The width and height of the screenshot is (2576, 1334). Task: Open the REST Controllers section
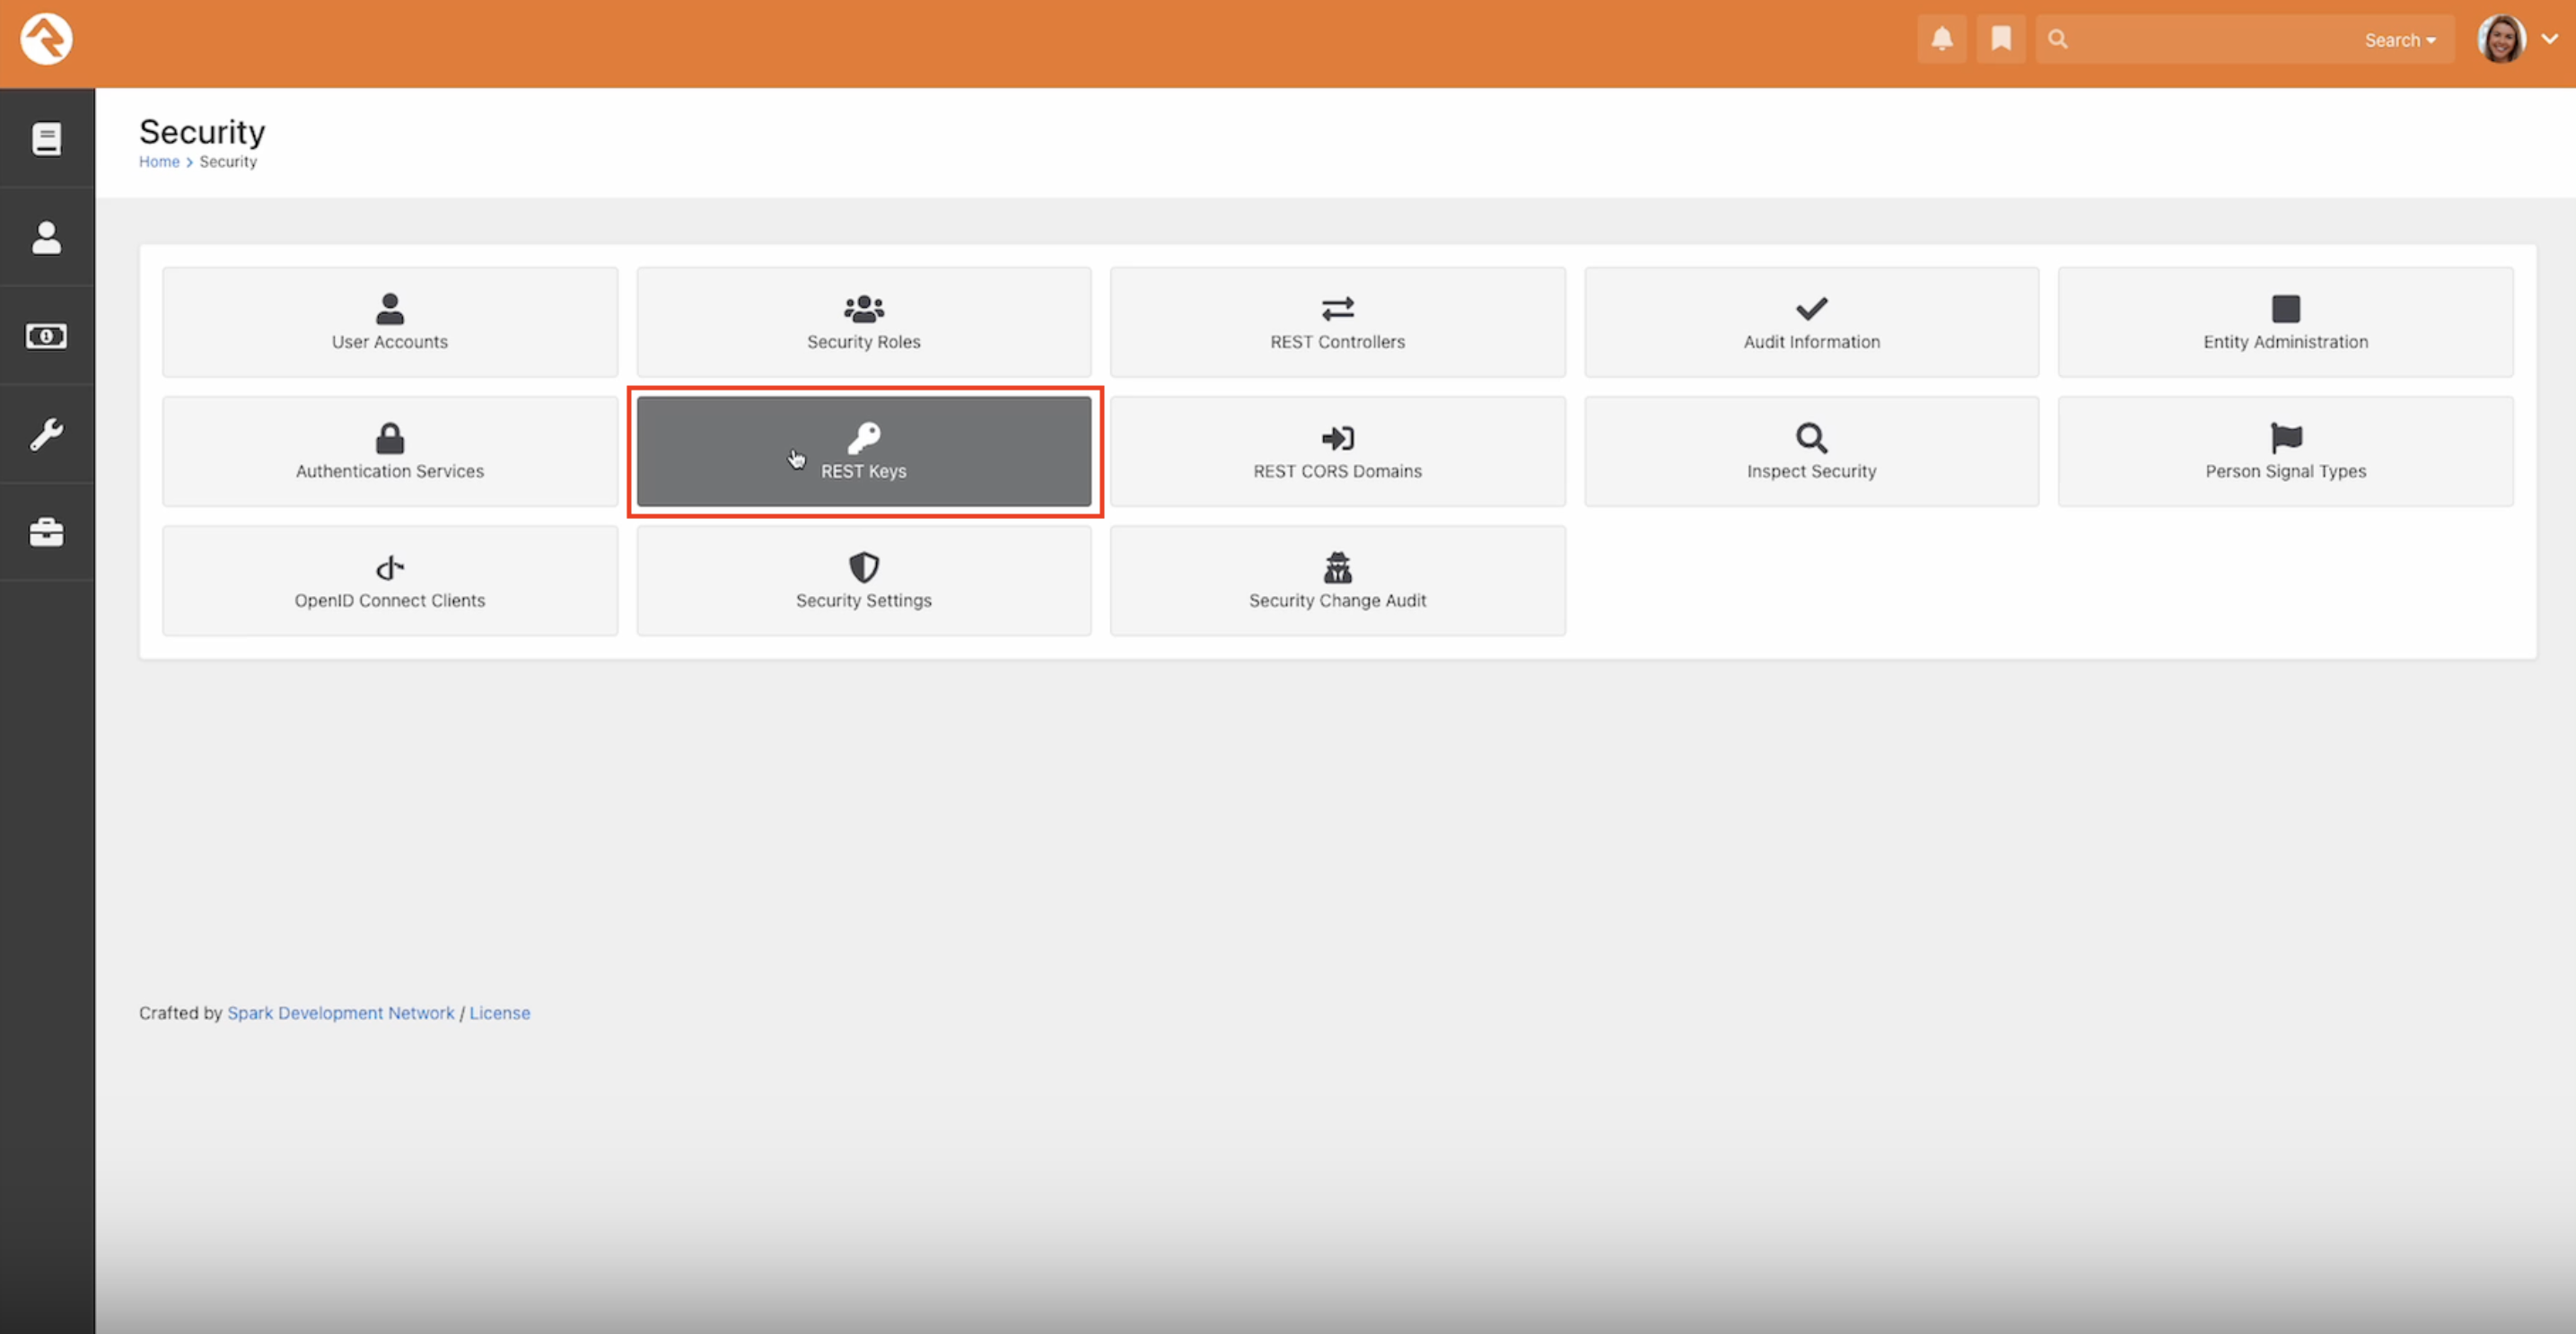tap(1337, 322)
